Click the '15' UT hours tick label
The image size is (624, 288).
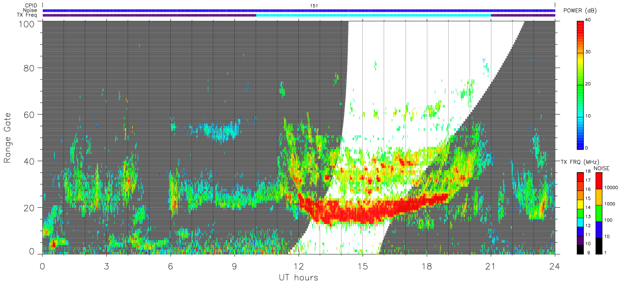click(x=363, y=266)
